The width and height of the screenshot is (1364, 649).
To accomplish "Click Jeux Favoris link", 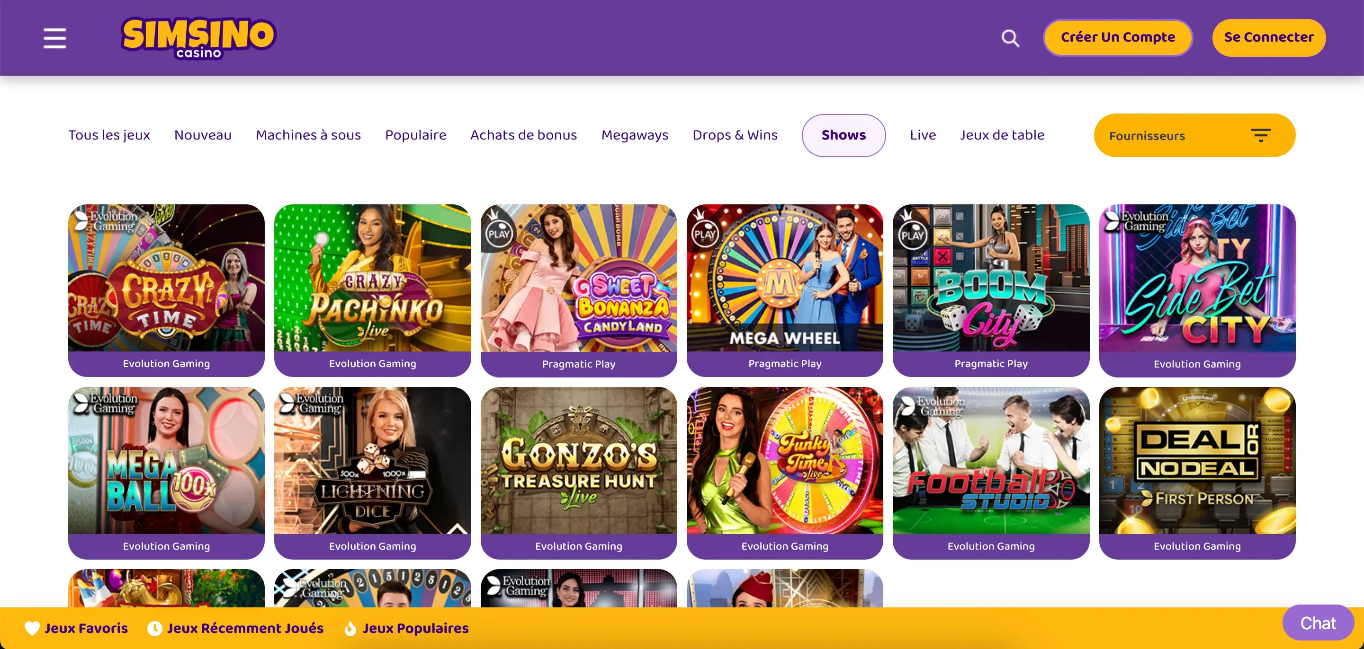I will click(x=86, y=628).
